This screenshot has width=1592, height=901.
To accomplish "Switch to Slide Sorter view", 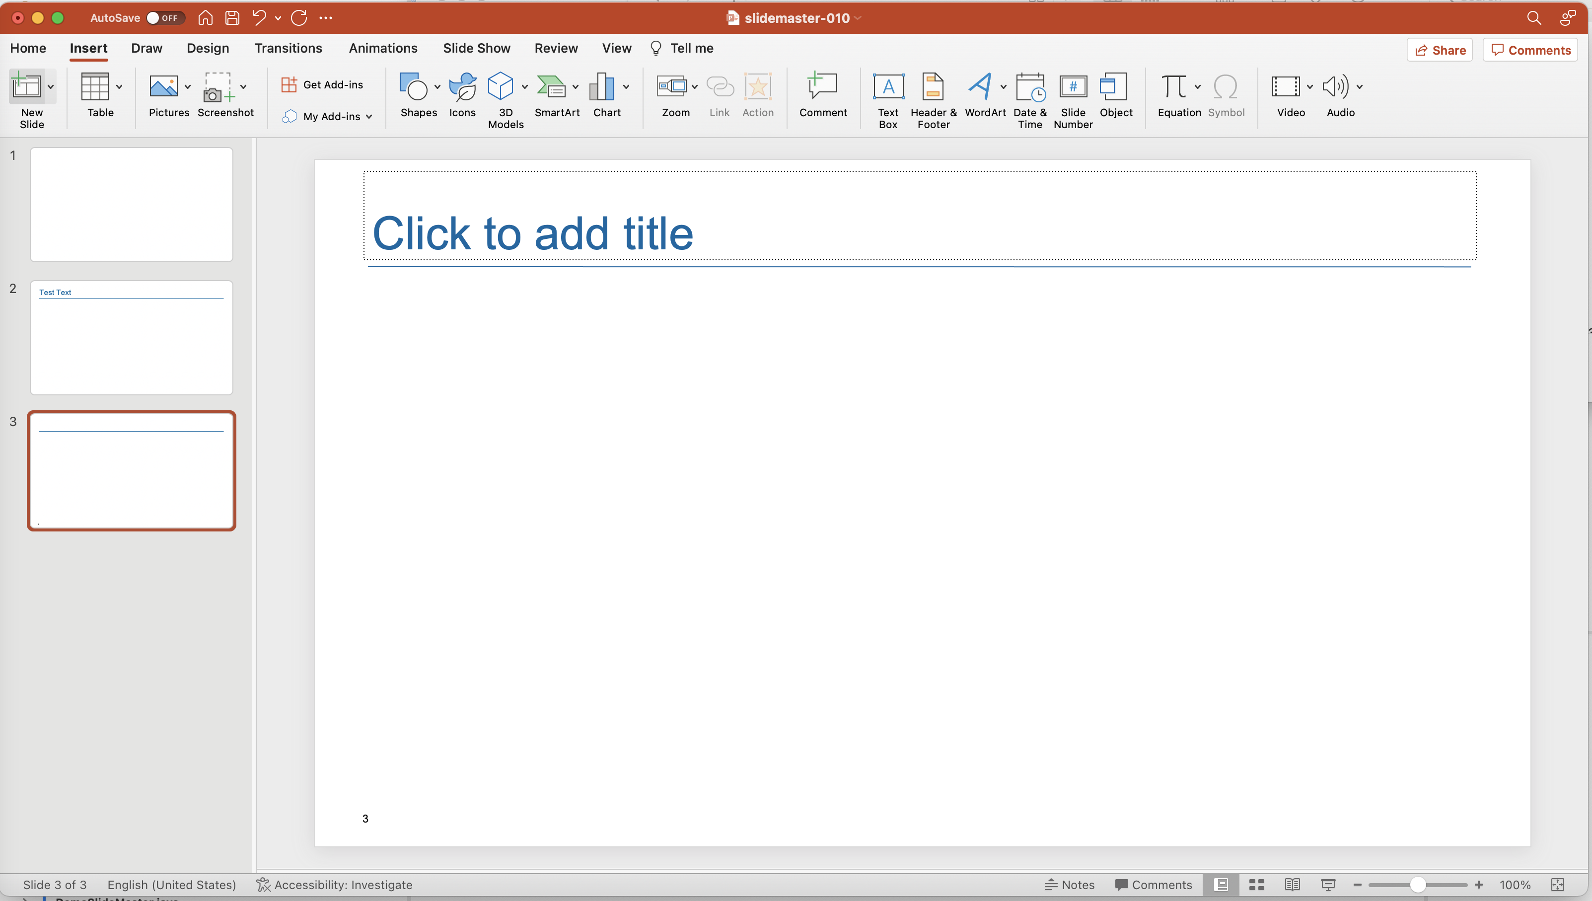I will (x=1256, y=884).
